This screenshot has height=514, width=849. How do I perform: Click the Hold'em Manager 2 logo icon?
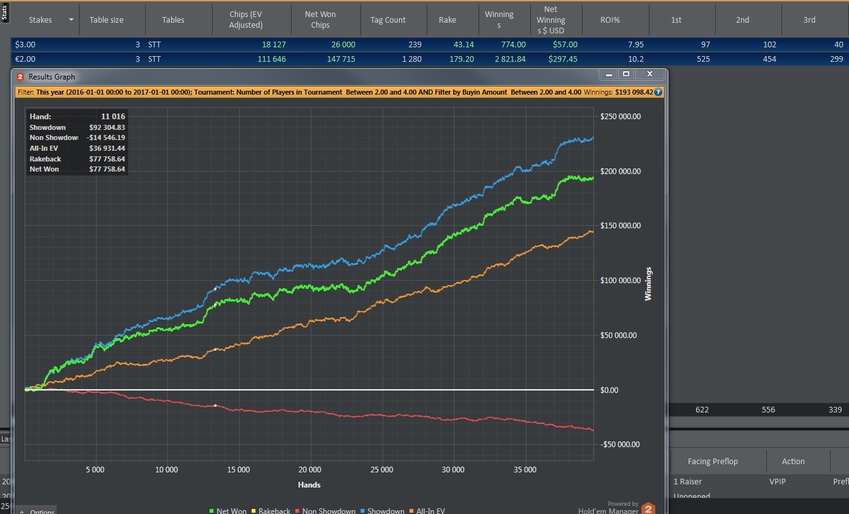(648, 509)
